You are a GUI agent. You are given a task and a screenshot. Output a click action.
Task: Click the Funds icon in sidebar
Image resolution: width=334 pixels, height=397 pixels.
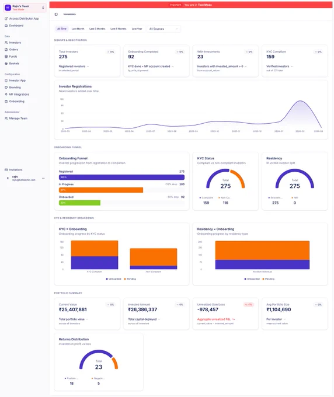point(6,57)
